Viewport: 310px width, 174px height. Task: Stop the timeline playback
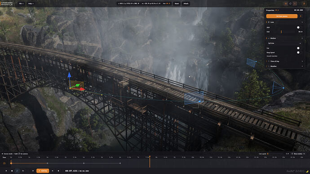point(12,171)
